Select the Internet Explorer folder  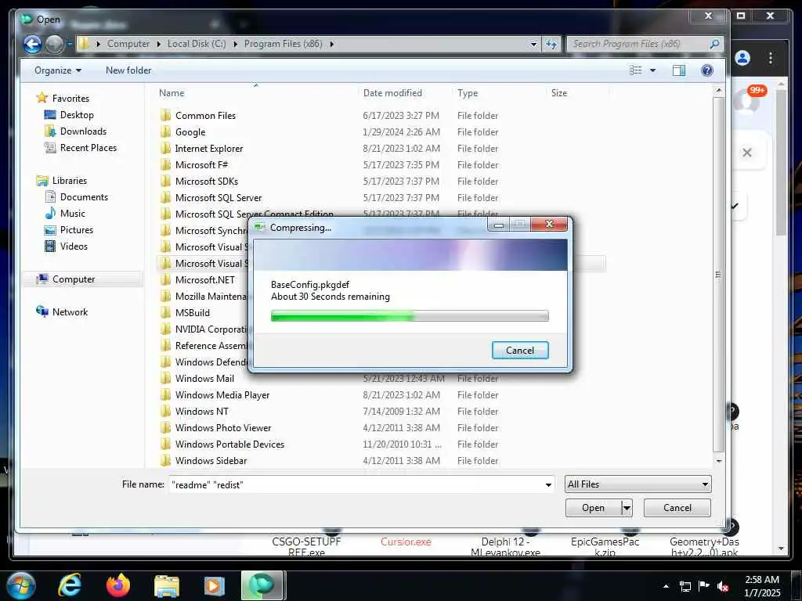pyautogui.click(x=208, y=148)
